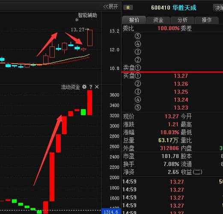Click the 内盘 label
This screenshot has height=214, width=223.
click(x=186, y=148)
